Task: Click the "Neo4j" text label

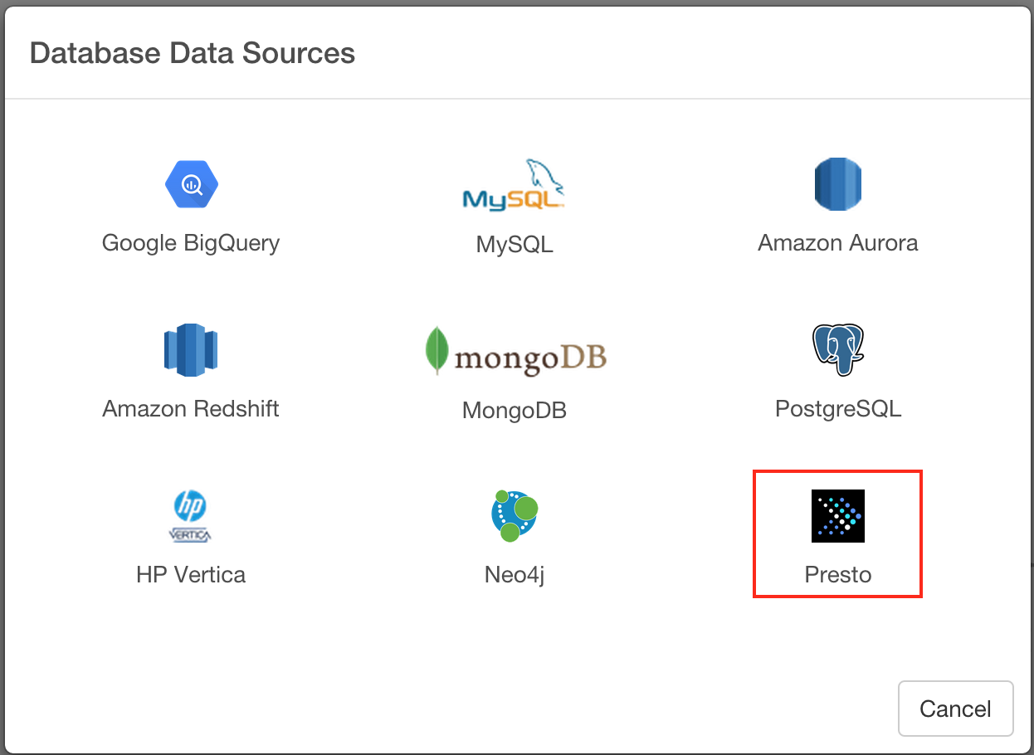Action: tap(515, 575)
